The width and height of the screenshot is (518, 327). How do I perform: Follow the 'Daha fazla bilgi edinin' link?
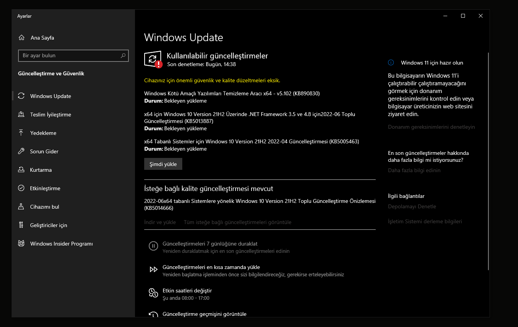[414, 170]
